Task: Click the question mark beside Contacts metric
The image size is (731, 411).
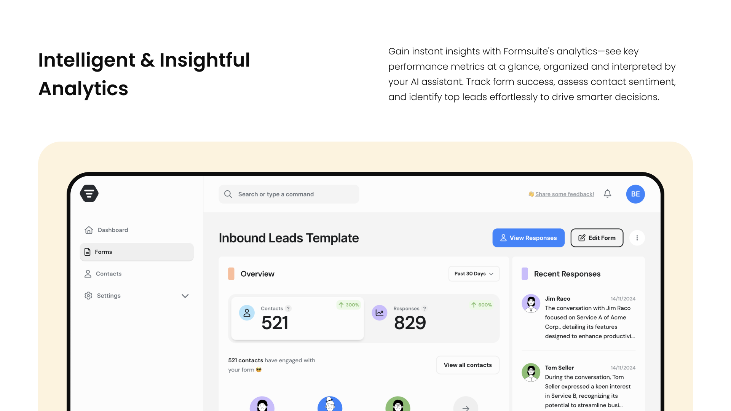Action: coord(289,309)
